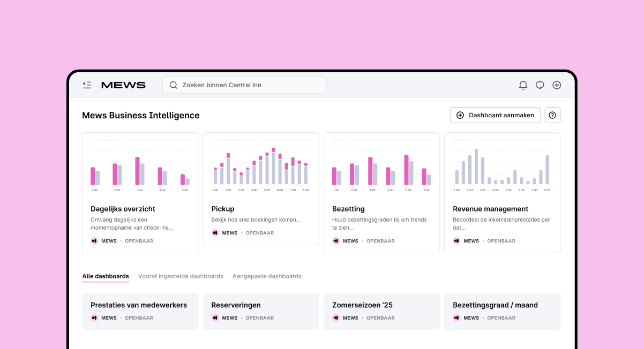Open the Bezettingsgraad / maand dashboard

click(495, 306)
